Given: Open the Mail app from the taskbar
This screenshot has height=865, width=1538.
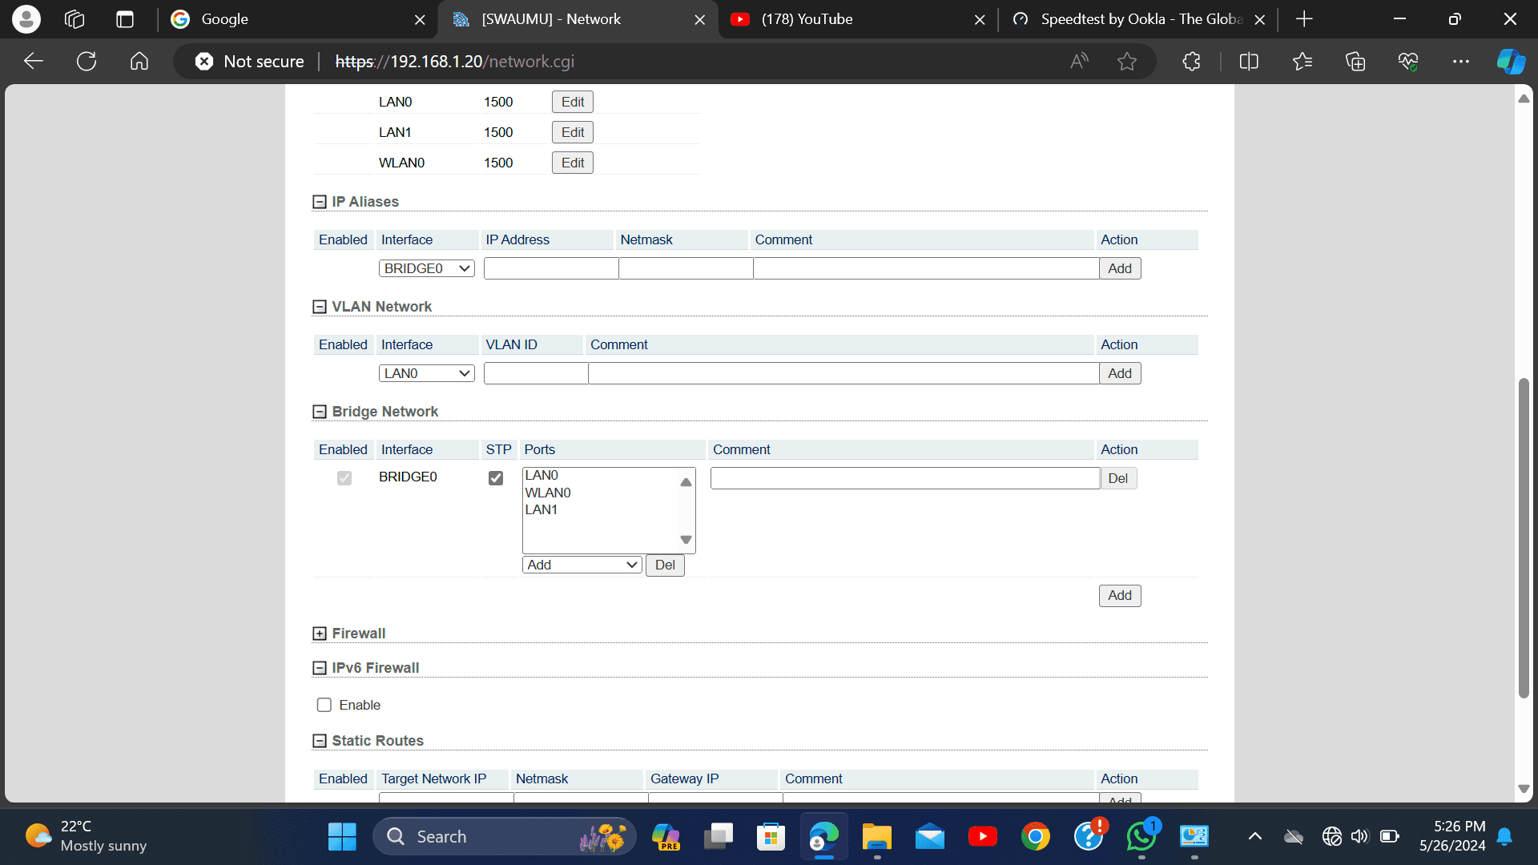Looking at the screenshot, I should [930, 837].
